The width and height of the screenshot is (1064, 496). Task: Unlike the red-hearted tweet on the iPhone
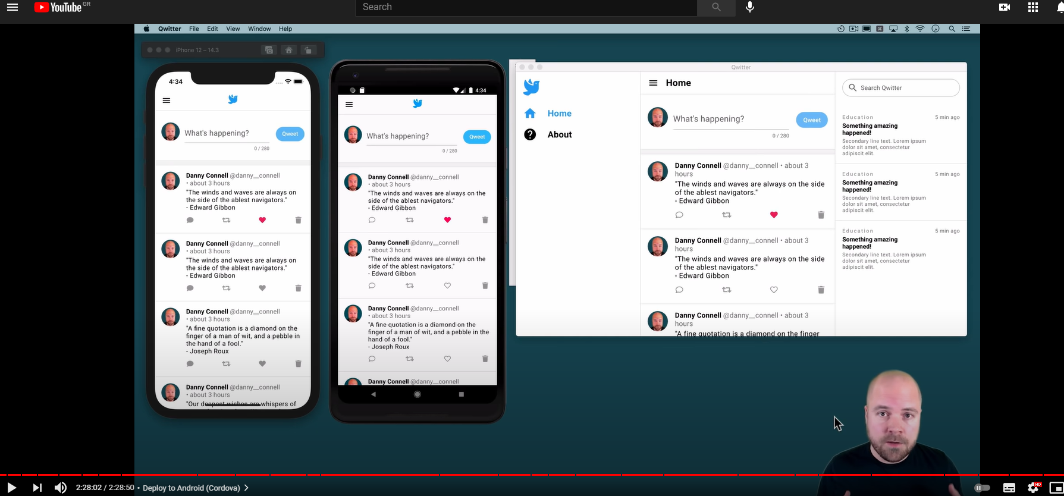tap(262, 220)
